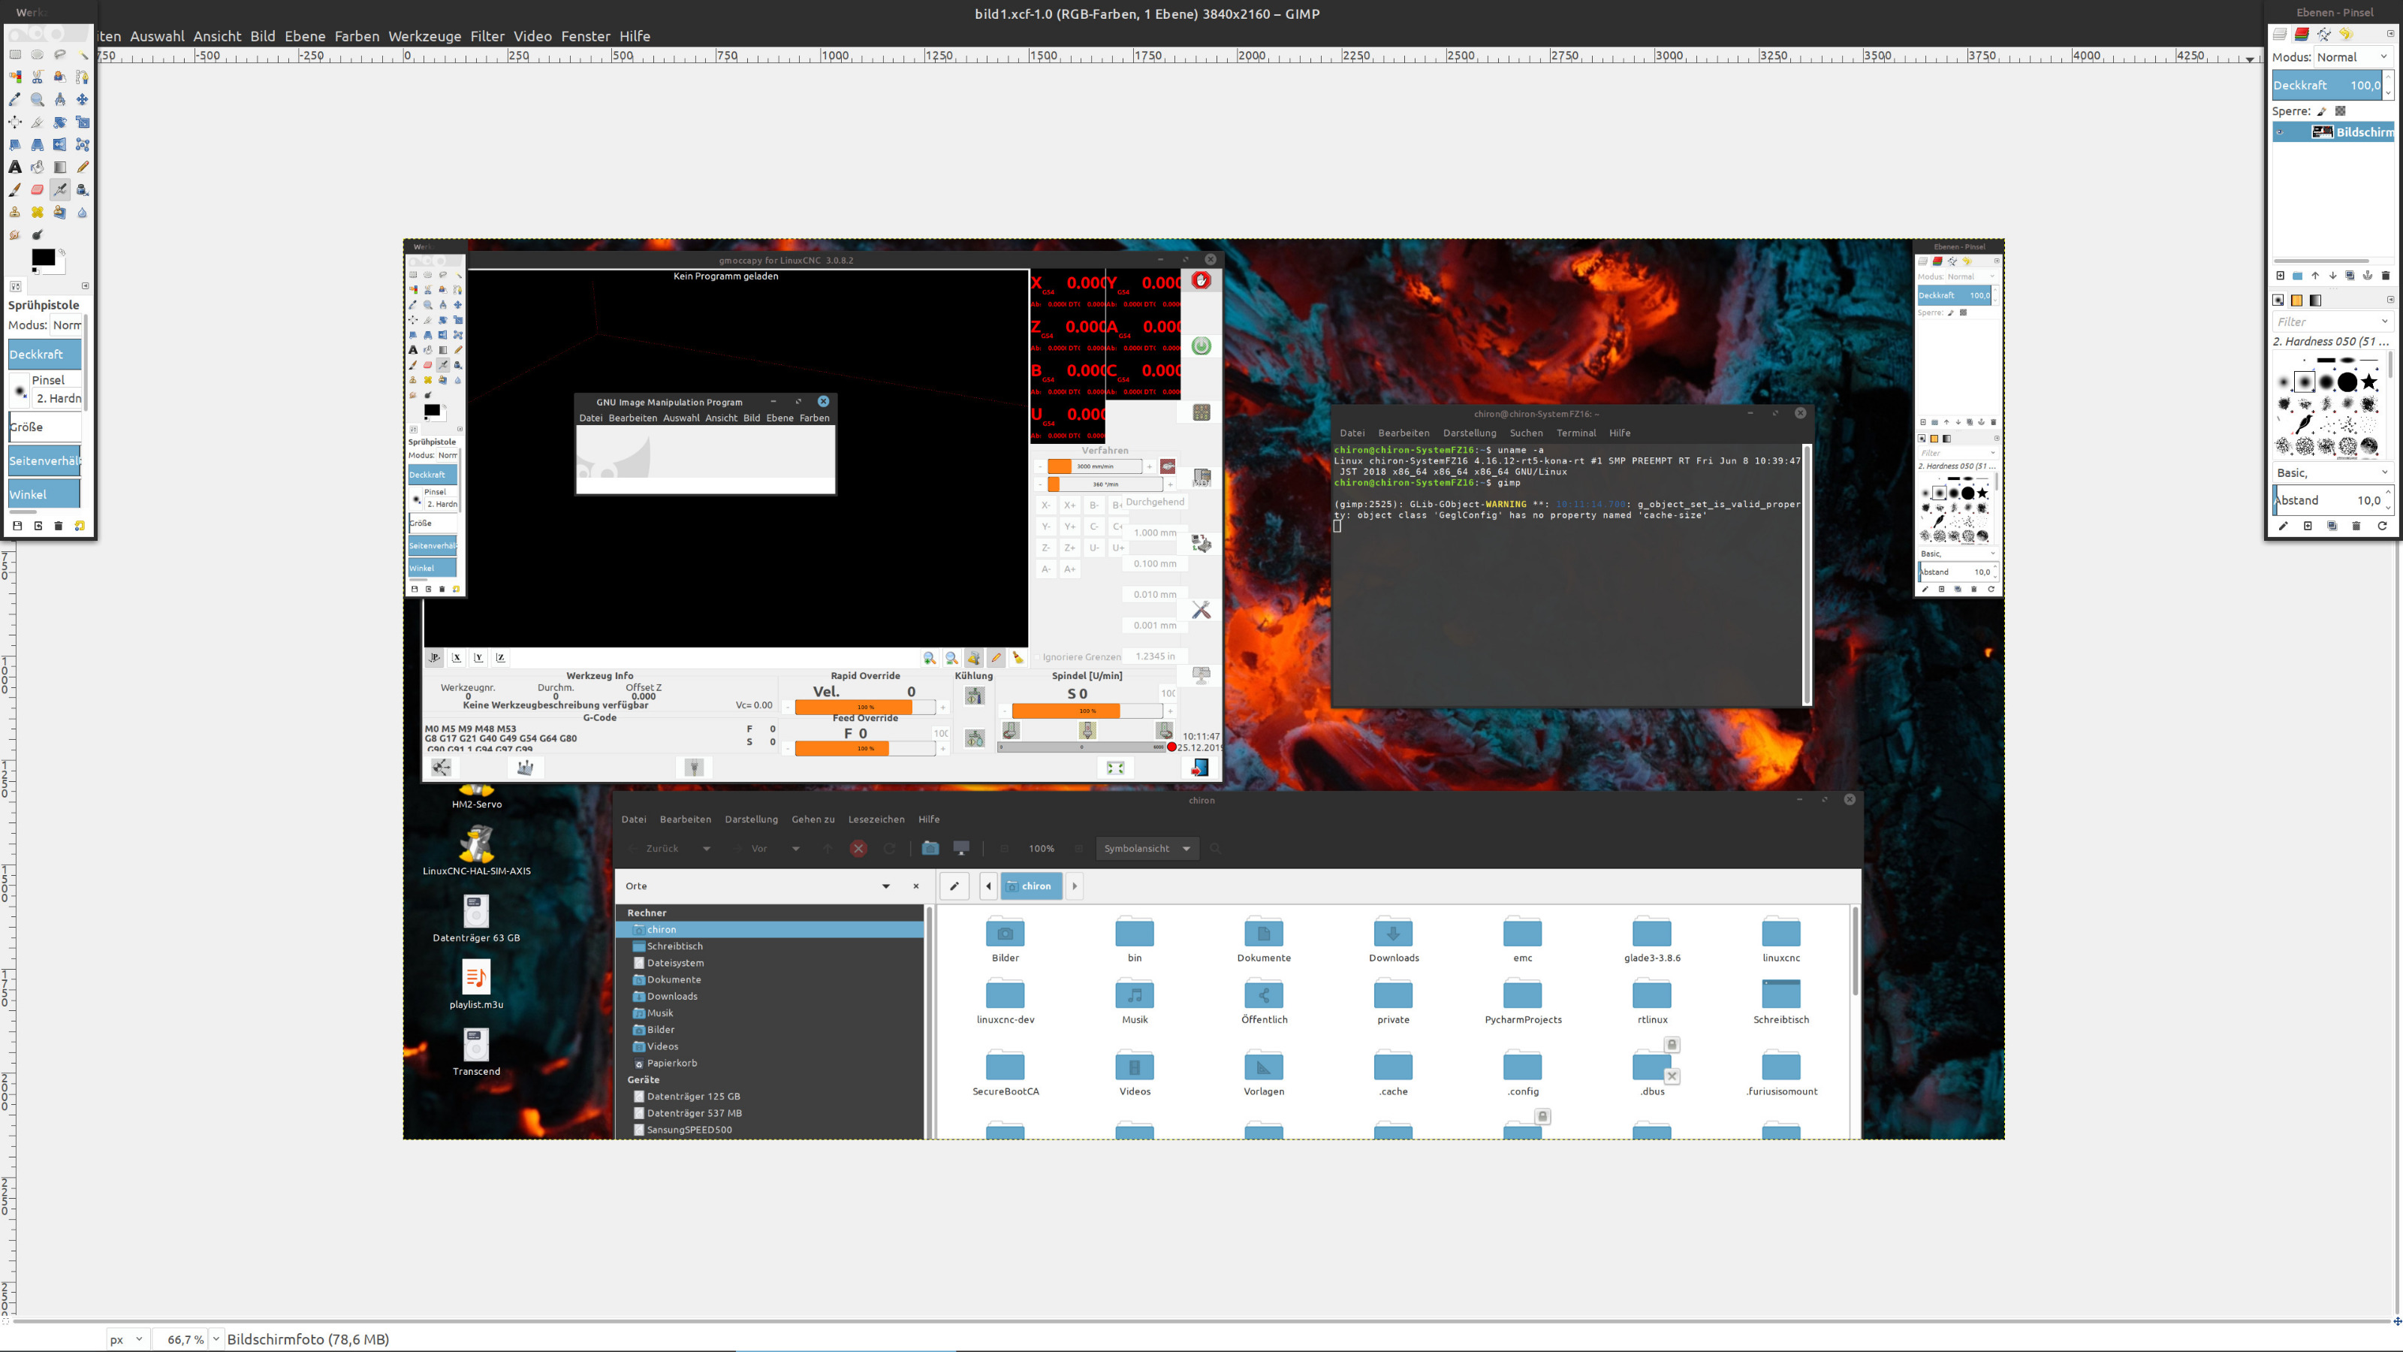2403x1352 pixels.
Task: Create a new layer group folder button
Action: (2298, 276)
